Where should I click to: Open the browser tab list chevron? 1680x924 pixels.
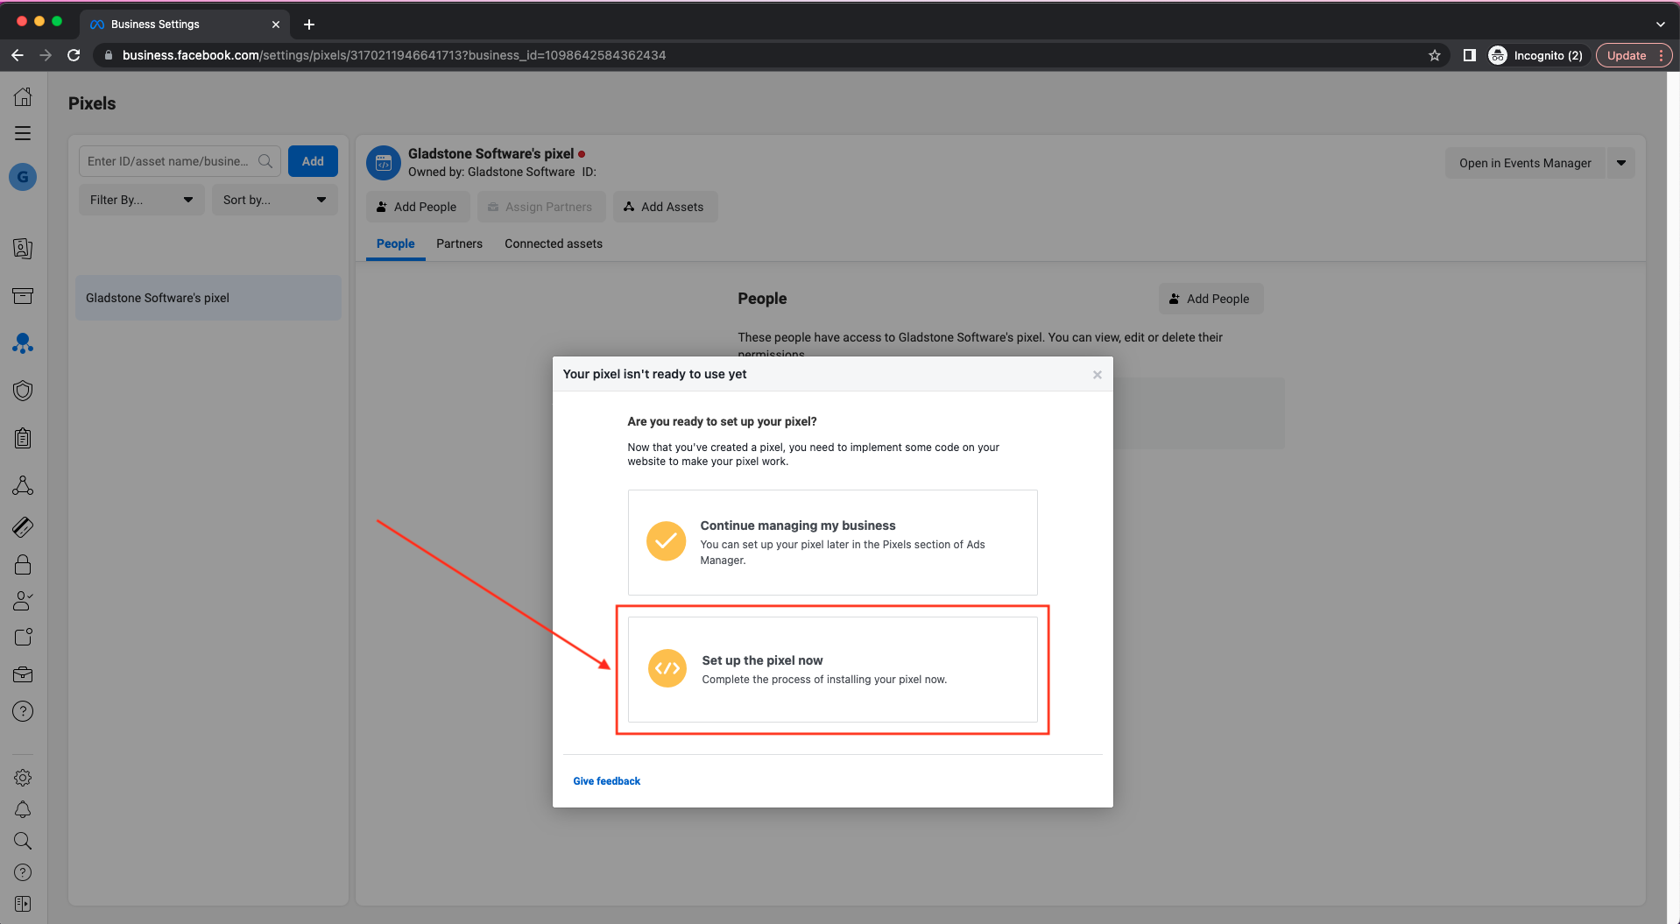click(x=1660, y=25)
